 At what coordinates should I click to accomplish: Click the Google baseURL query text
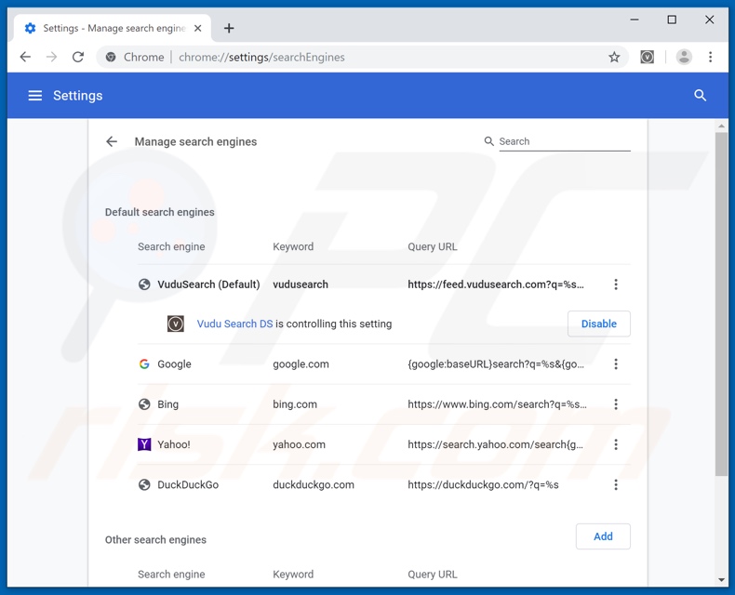(496, 364)
